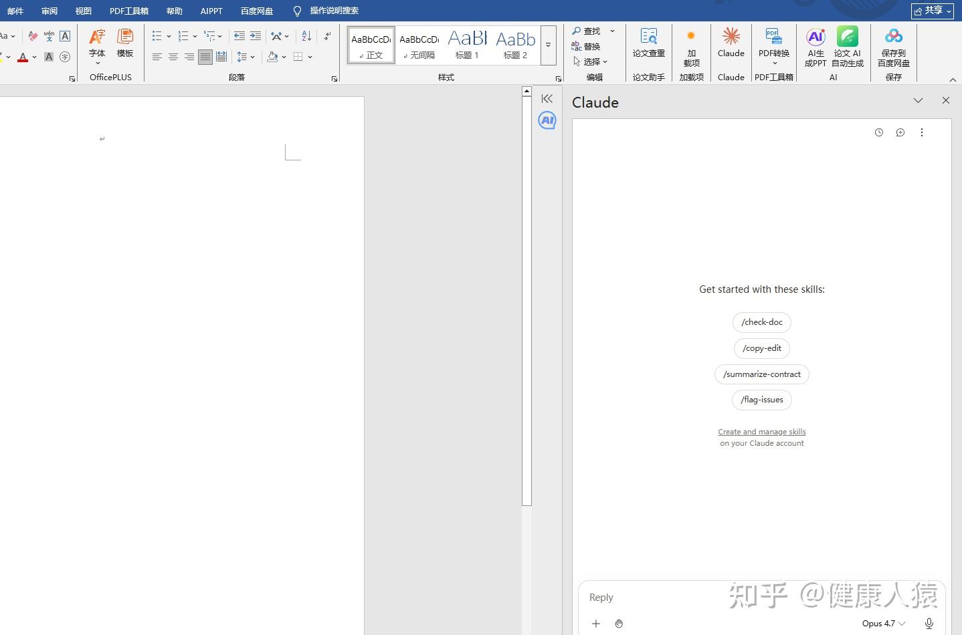Image resolution: width=962 pixels, height=635 pixels.
Task: Open the Claude task pane options chevron
Action: [x=919, y=100]
